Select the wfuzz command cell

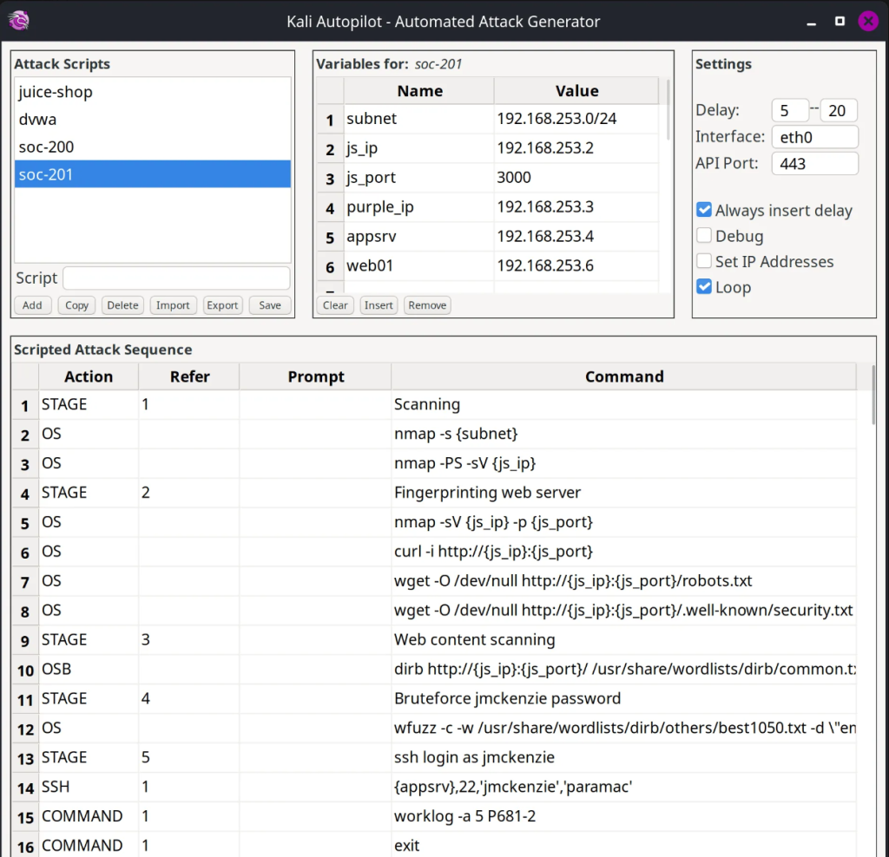pyautogui.click(x=623, y=729)
